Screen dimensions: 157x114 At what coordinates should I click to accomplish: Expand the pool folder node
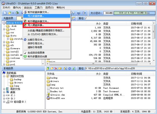pyautogui.click(x=4, y=65)
